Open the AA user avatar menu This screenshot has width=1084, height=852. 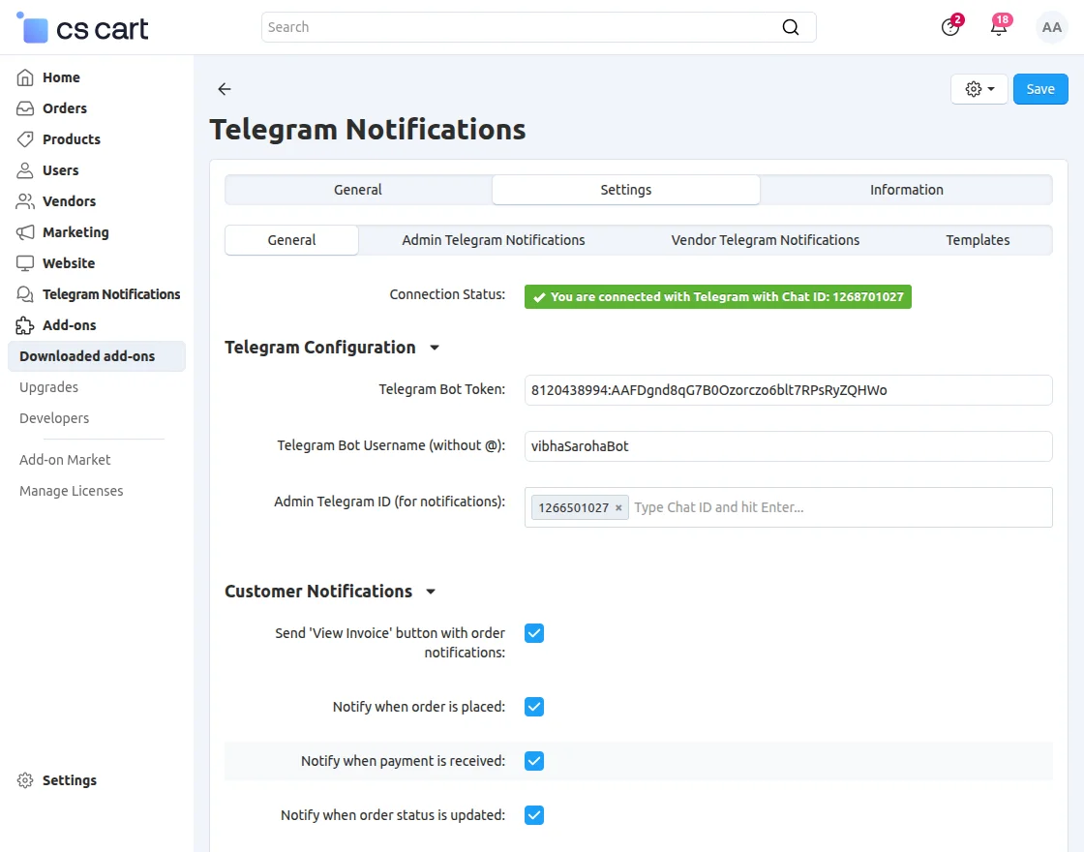click(1051, 28)
